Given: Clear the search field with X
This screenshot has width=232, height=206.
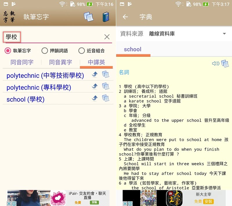Looking at the screenshot, I should [x=107, y=37].
